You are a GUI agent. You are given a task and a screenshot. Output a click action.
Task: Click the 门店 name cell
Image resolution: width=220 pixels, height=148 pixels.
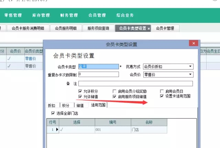click(149, 130)
